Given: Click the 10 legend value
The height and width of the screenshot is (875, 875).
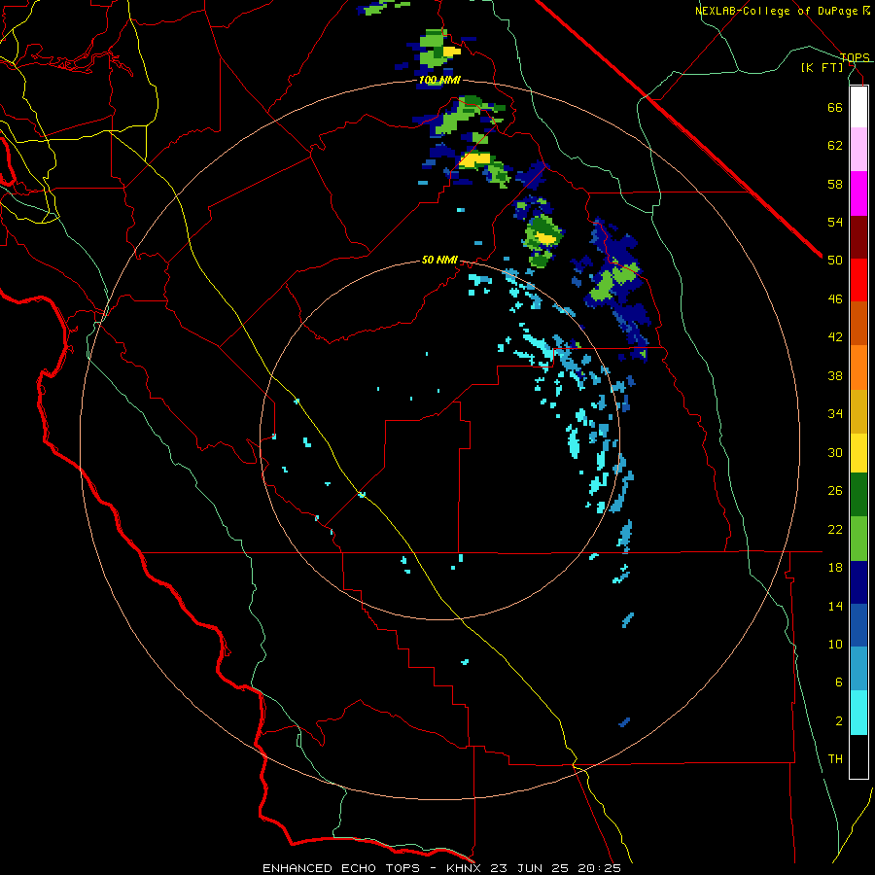Looking at the screenshot, I should click(835, 644).
